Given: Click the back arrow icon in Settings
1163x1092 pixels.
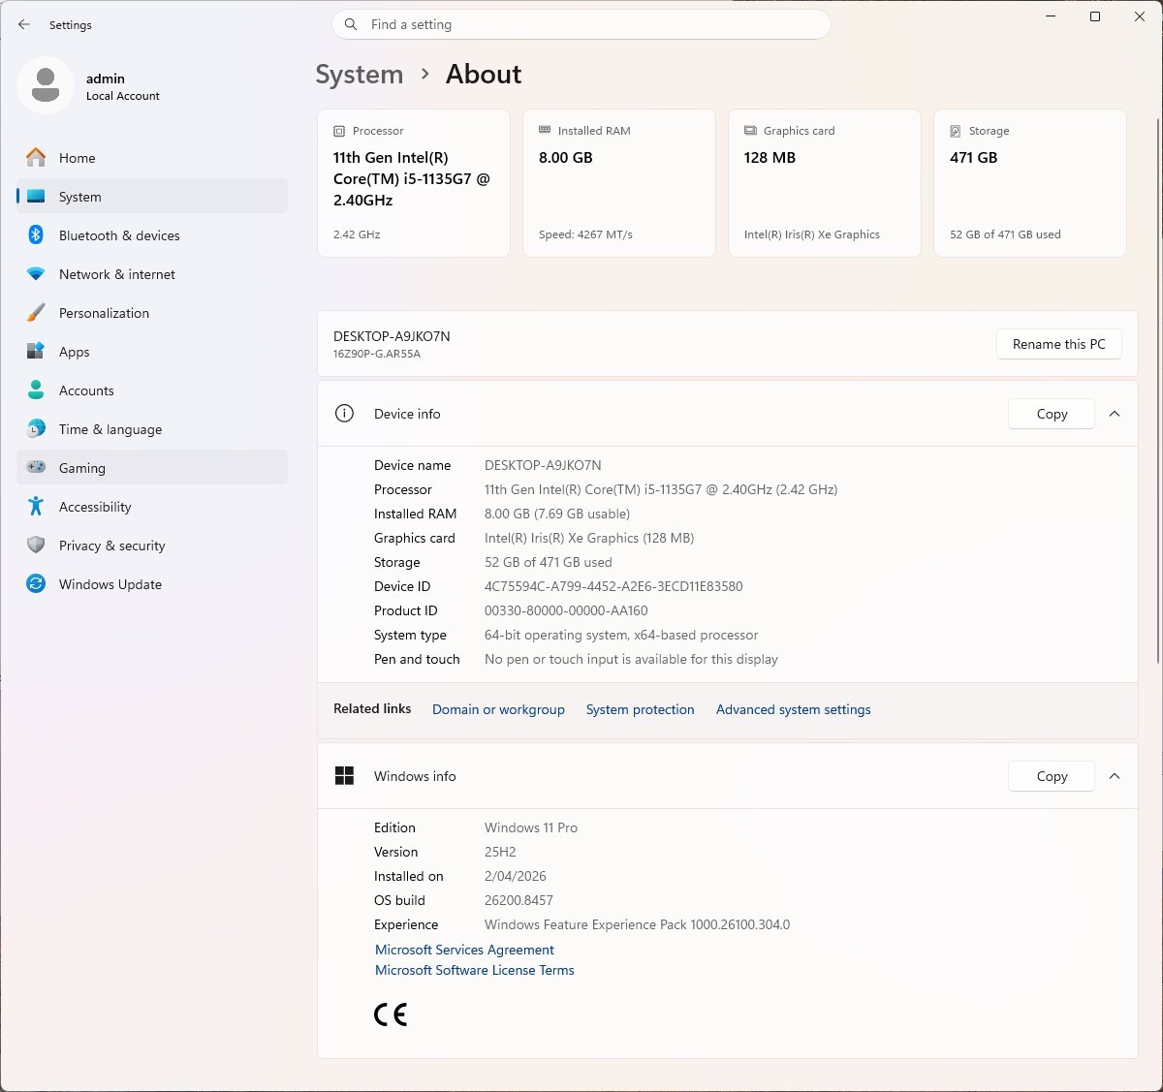Looking at the screenshot, I should coord(24,24).
